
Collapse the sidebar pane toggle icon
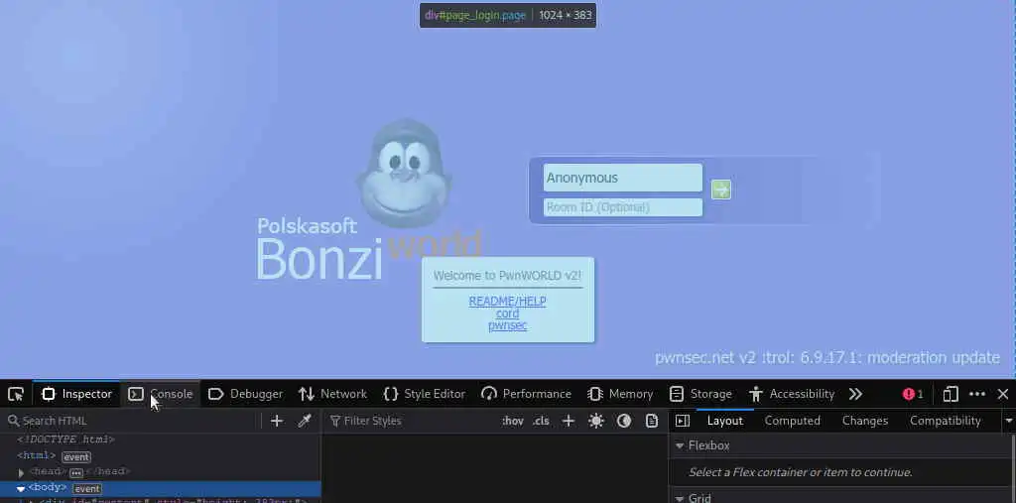(x=683, y=421)
